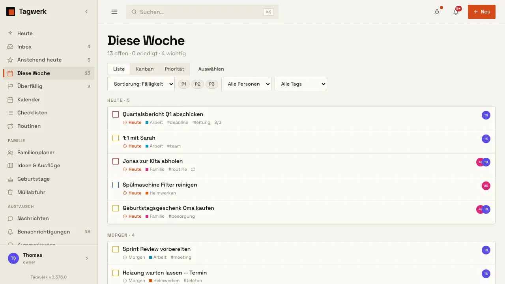The height and width of the screenshot is (284, 505).
Task: Switch to the Liste view tab
Action: tap(119, 69)
